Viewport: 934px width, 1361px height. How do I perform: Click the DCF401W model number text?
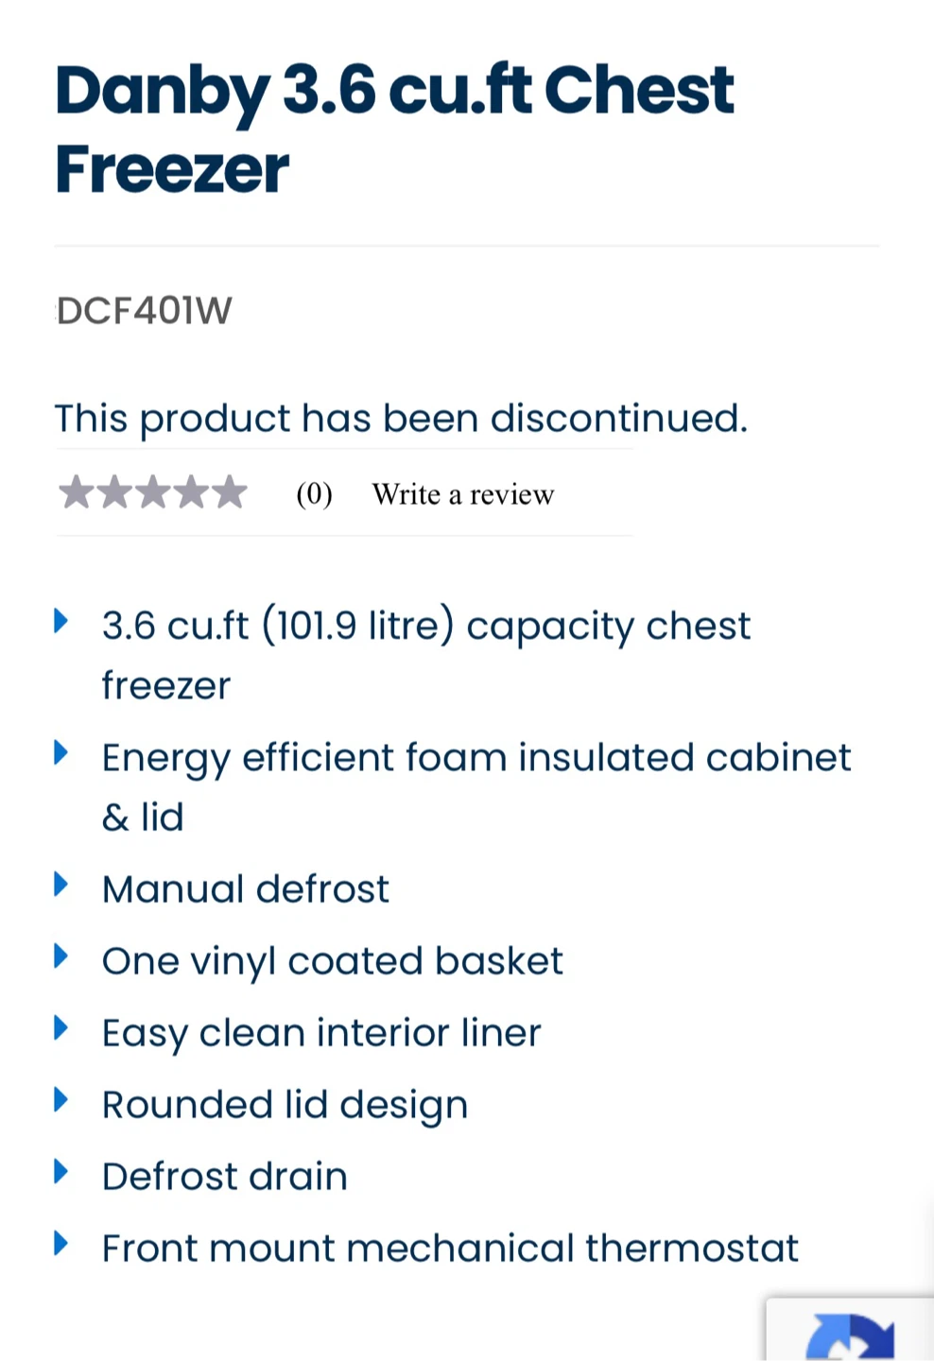(144, 311)
